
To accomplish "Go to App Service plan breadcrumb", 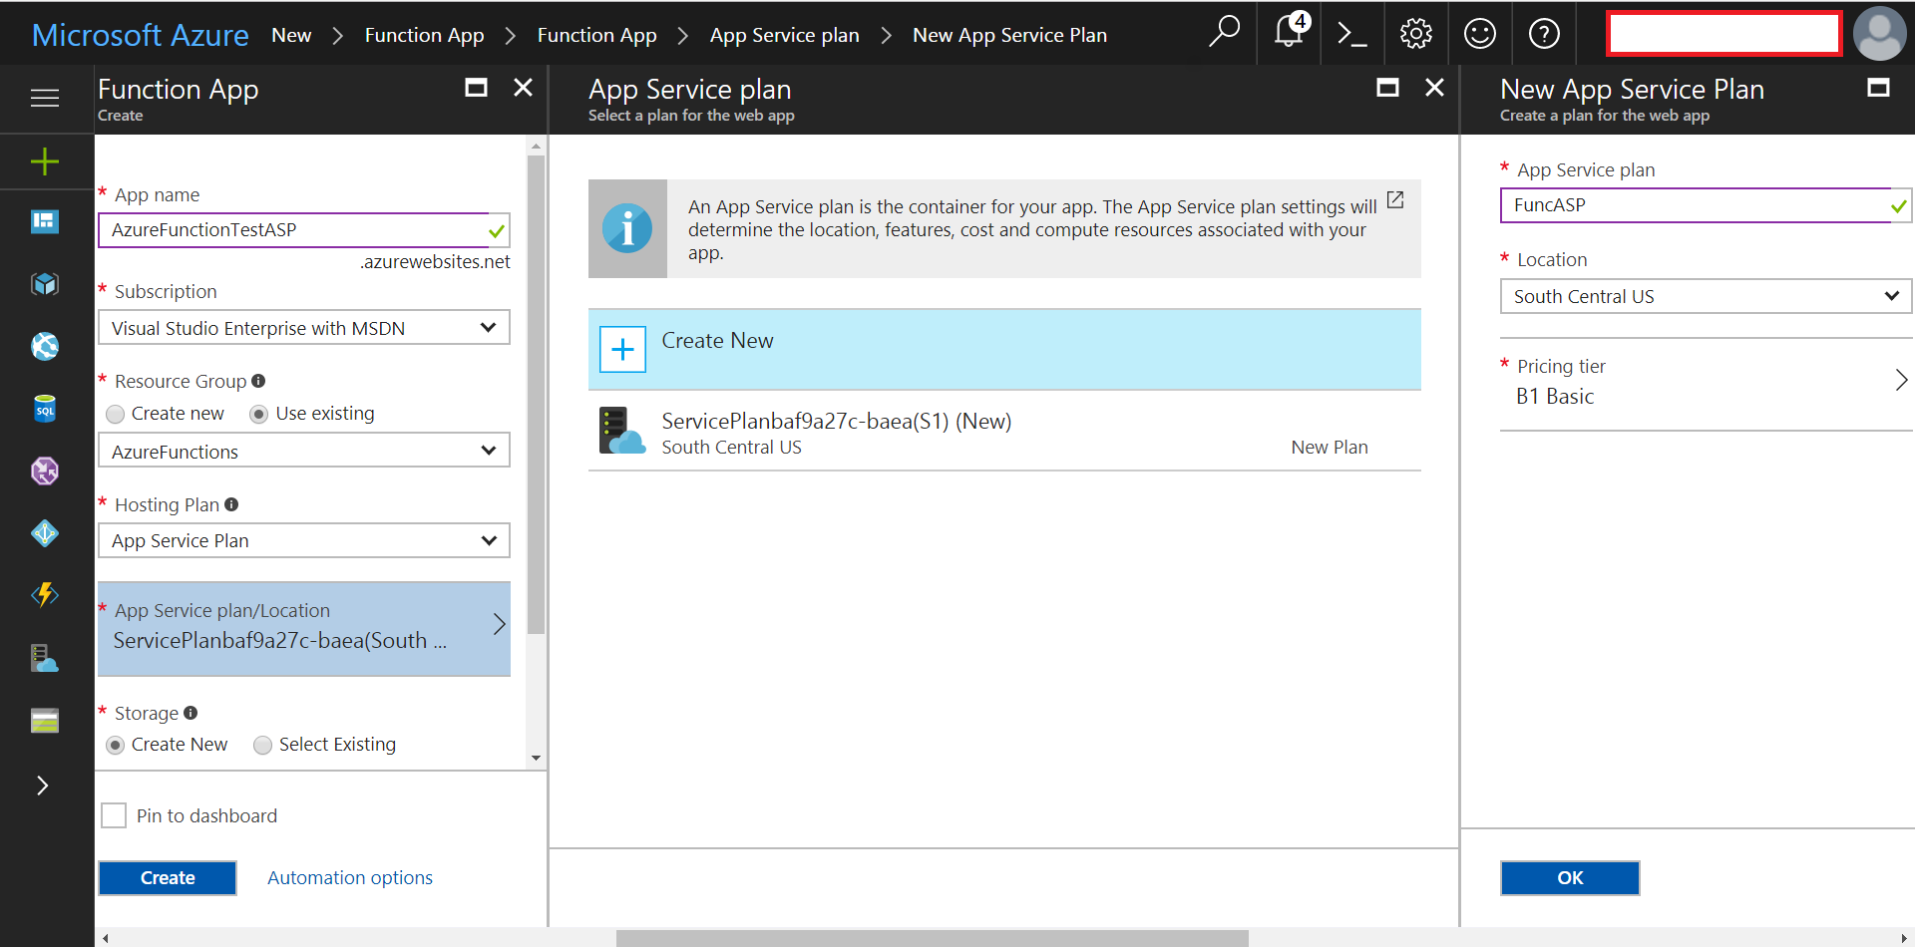I will click(784, 35).
